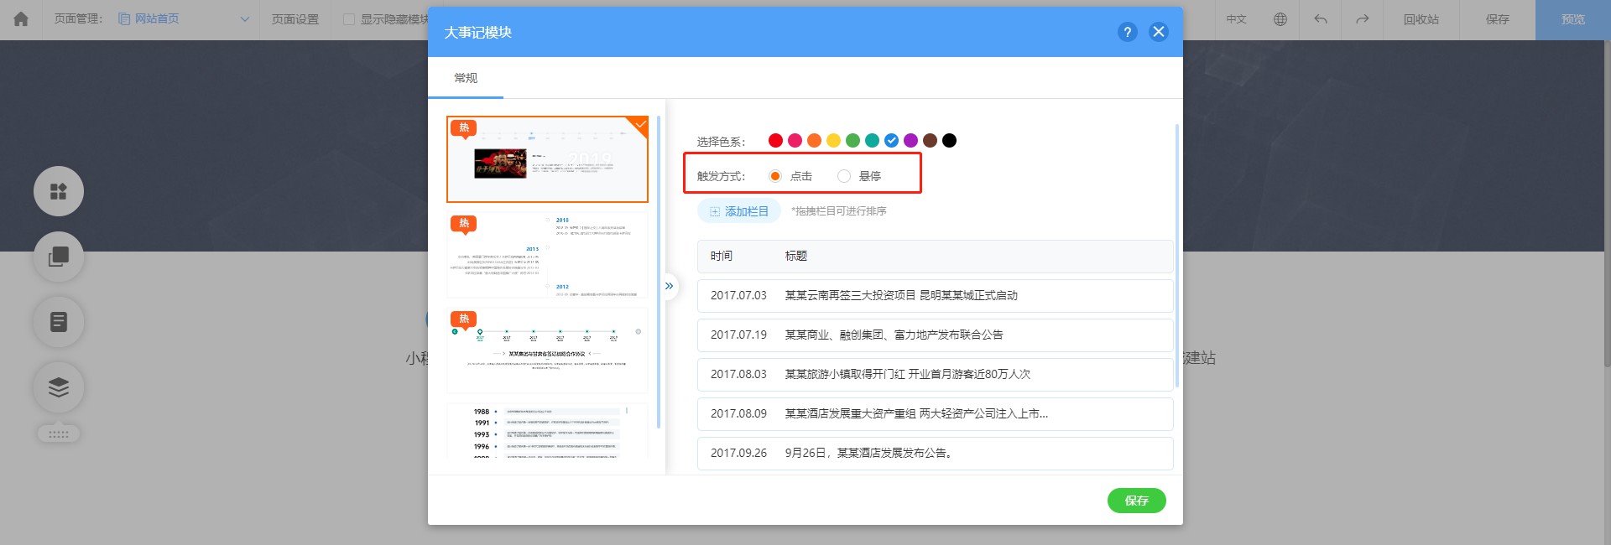Open the copy pages sidebar icon
The width and height of the screenshot is (1611, 545).
point(59,257)
